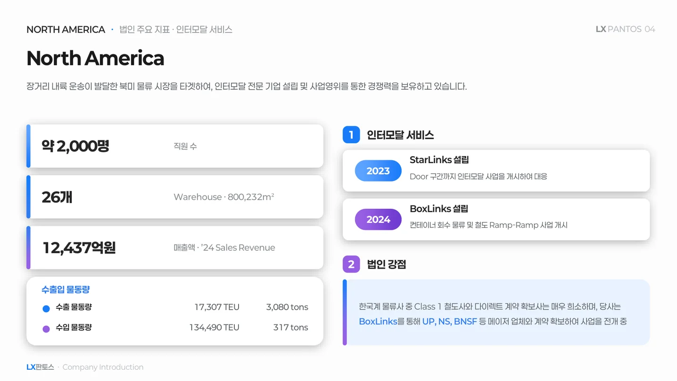Click the Warehouse · 800,232m² text
The height and width of the screenshot is (381, 677).
pyautogui.click(x=224, y=197)
